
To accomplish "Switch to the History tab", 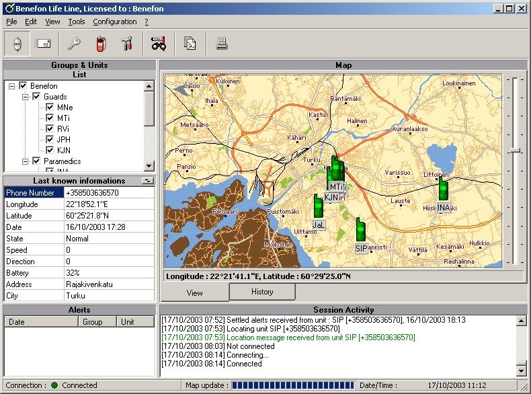I will (x=262, y=292).
